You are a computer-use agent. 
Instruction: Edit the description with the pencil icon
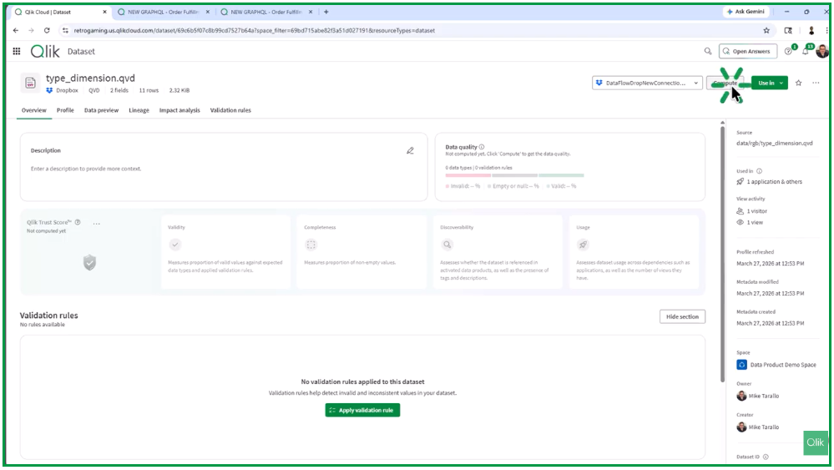[410, 151]
